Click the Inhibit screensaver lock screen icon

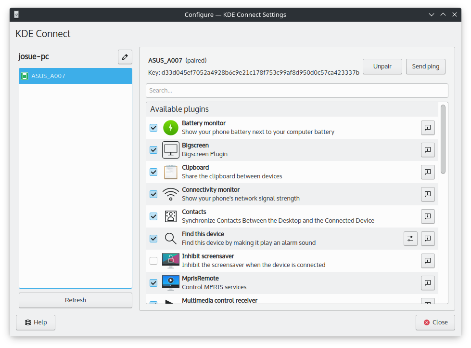click(171, 261)
